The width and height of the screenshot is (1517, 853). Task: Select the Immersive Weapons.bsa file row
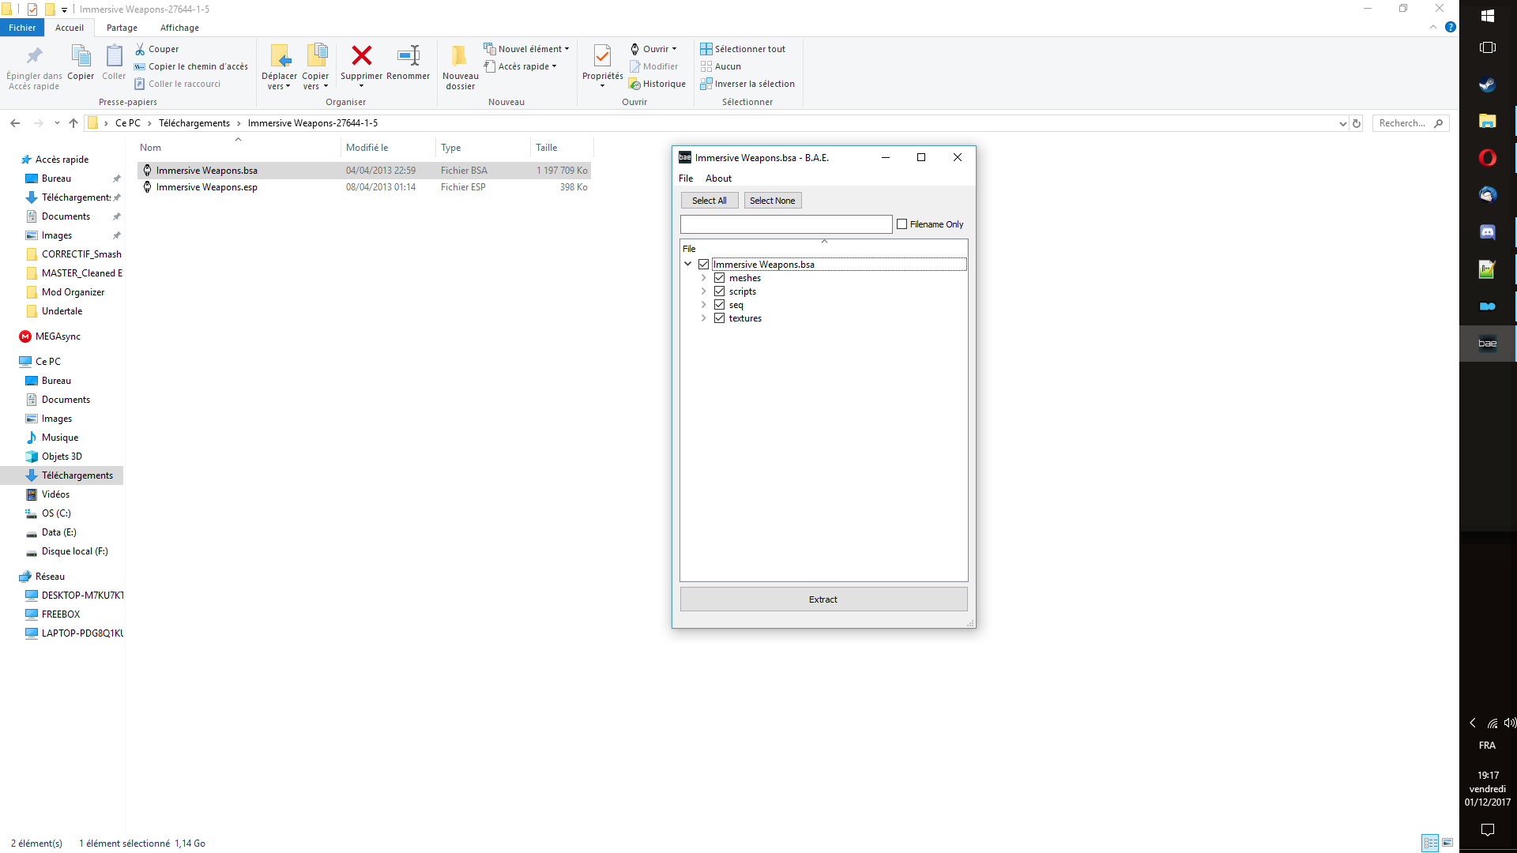364,171
